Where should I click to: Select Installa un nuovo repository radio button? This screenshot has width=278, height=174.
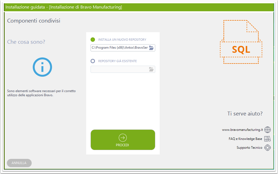coord(93,40)
